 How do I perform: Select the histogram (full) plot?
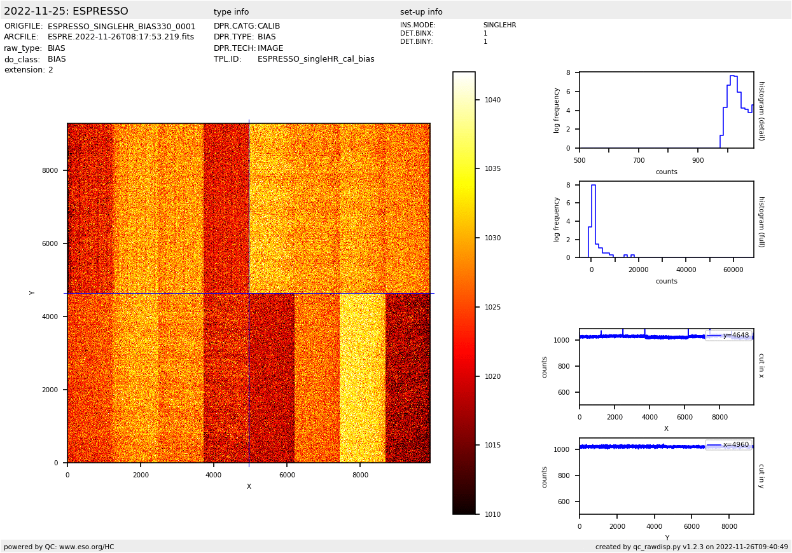666,219
